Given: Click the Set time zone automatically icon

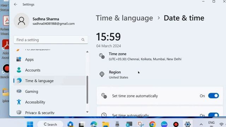Looking at the screenshot, I should (x=104, y=96).
